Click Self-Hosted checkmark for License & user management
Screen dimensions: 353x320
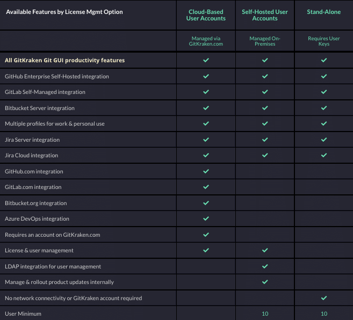coord(265,250)
